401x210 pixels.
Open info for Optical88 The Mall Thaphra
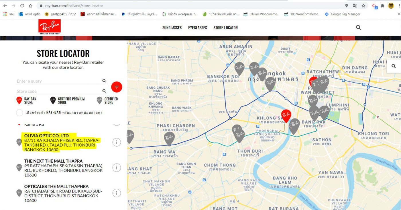coord(117,193)
